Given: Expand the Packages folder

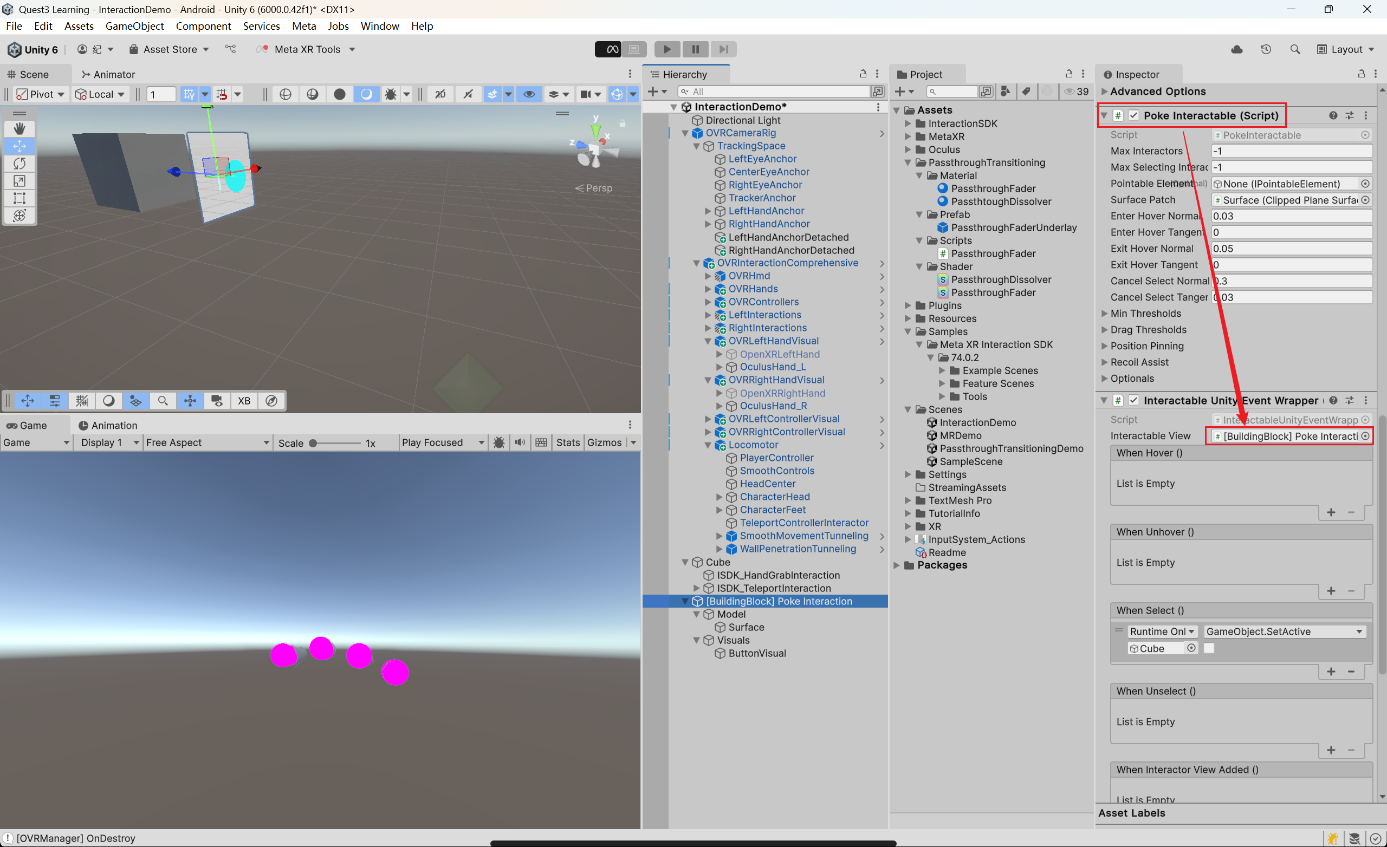Looking at the screenshot, I should point(897,565).
